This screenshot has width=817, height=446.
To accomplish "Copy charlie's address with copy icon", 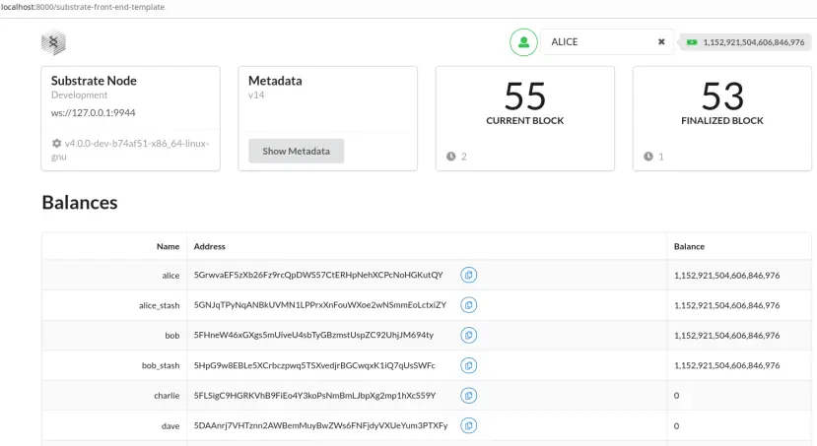I will coord(468,396).
